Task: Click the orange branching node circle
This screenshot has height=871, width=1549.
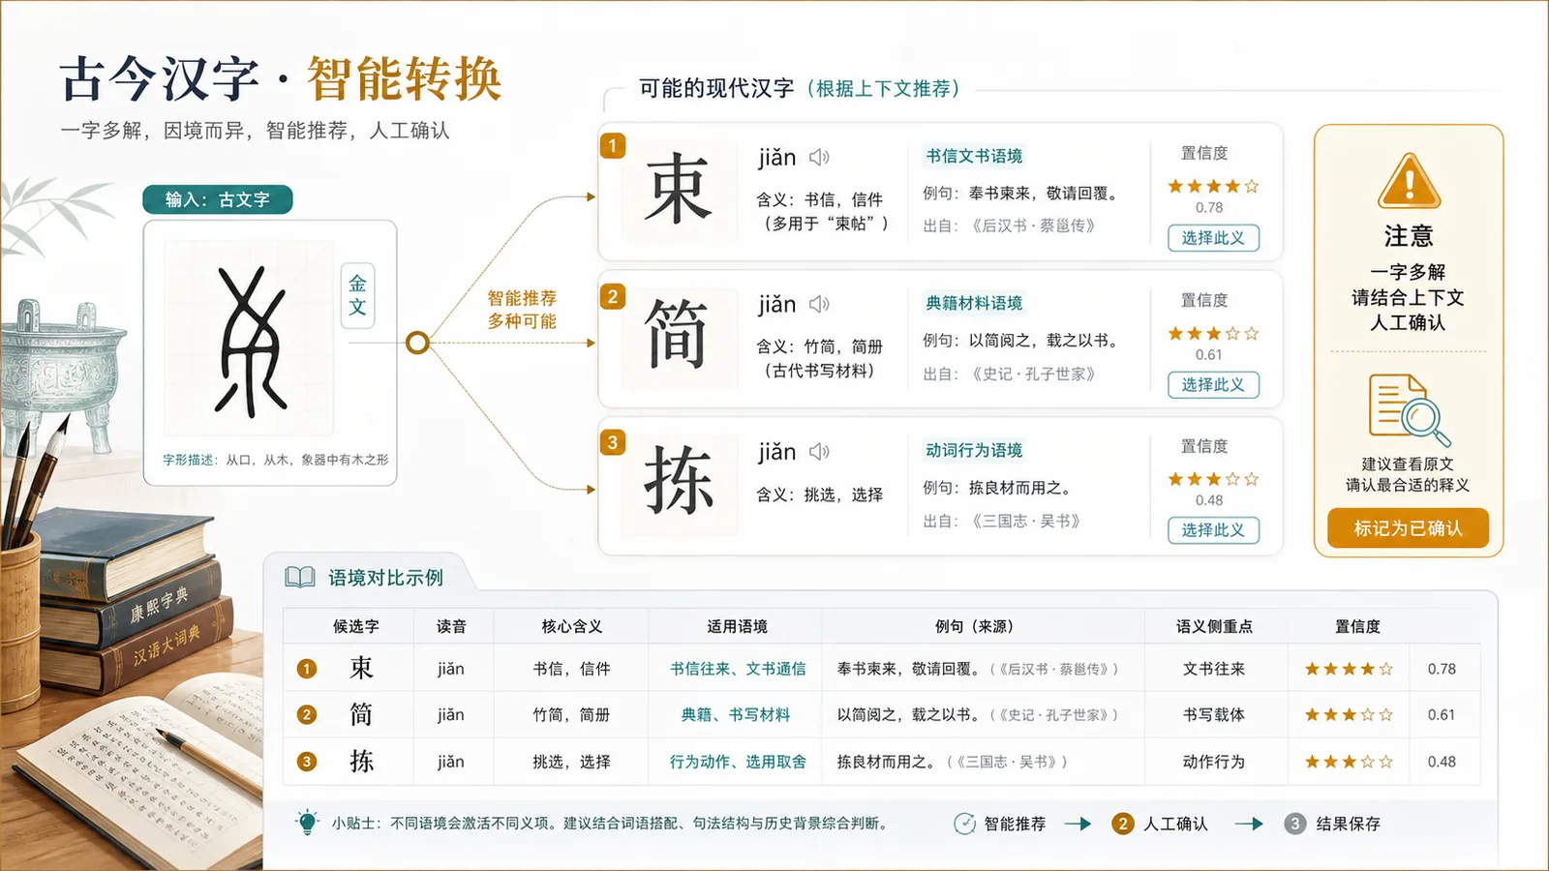Action: coord(417,343)
